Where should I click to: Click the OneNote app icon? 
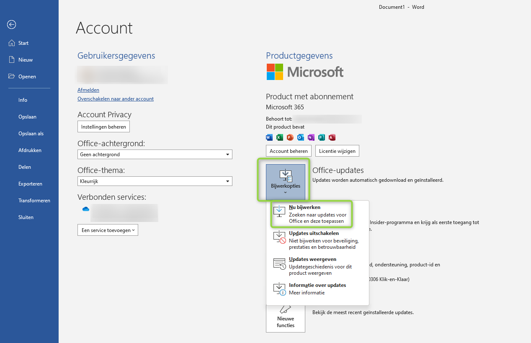pos(311,137)
